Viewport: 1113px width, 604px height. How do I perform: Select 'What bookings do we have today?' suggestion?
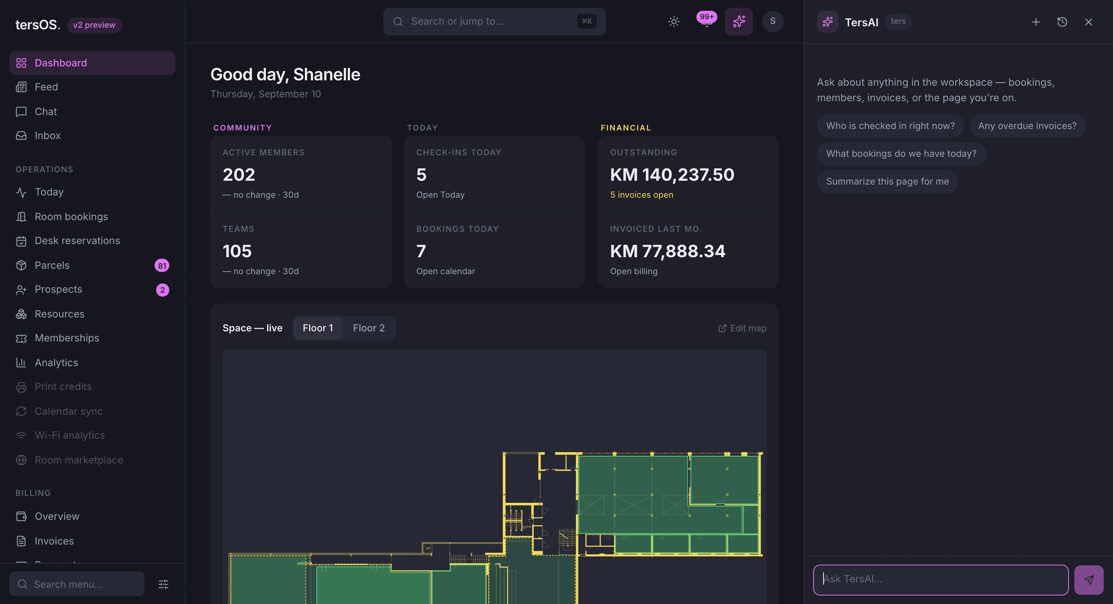(x=901, y=154)
